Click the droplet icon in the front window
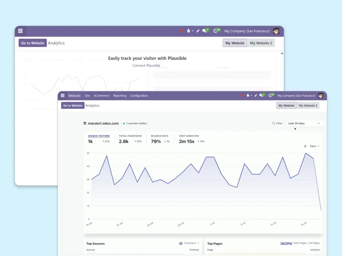Image resolution: width=342 pixels, height=256 pixels. (248, 96)
